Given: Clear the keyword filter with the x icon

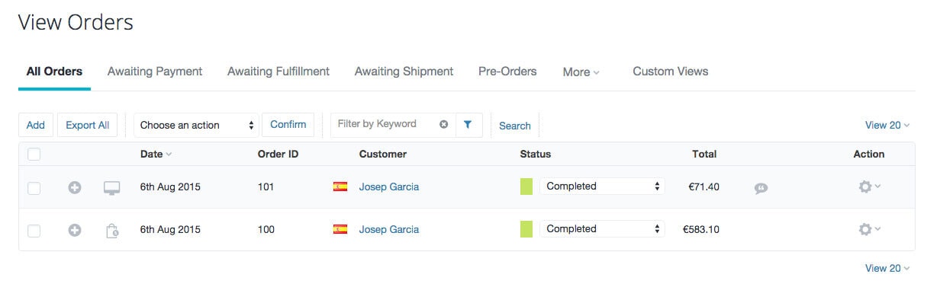Looking at the screenshot, I should [x=443, y=124].
